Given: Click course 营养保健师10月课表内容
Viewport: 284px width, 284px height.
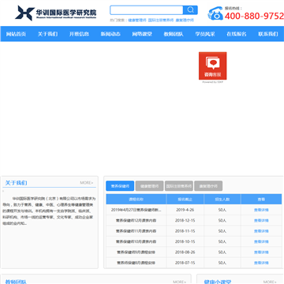Looking at the screenshot, I should [136, 241].
